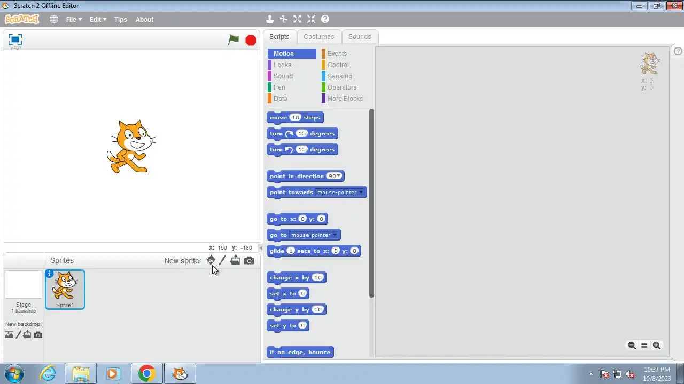Click value in change x by block
This screenshot has width=684, height=384.
coord(318,277)
